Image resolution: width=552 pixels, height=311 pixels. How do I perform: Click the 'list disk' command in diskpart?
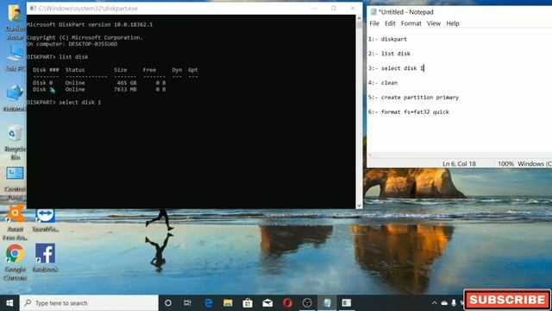[x=73, y=57]
